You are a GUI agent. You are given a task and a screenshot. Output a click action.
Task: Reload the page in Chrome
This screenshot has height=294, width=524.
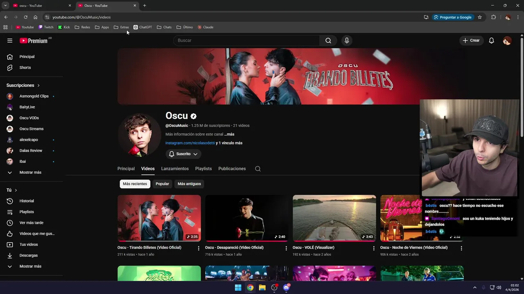coord(25,17)
